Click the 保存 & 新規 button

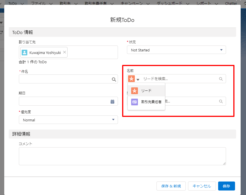coord(171,186)
